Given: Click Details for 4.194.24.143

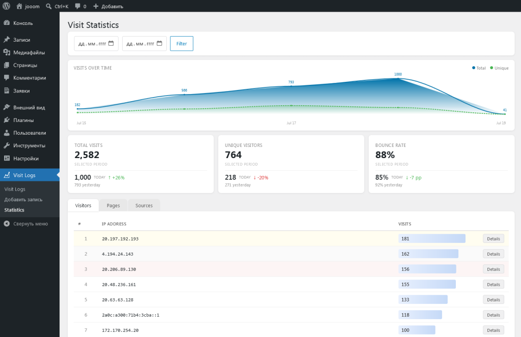Looking at the screenshot, I should click(494, 254).
